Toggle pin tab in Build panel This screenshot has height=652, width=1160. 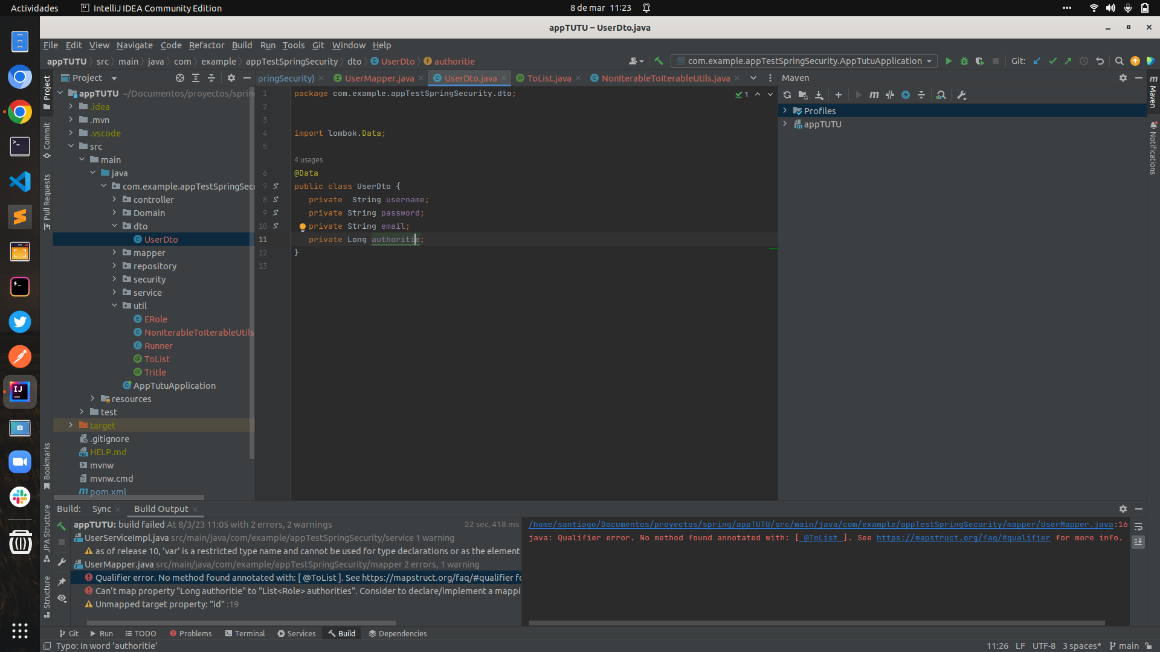point(62,582)
